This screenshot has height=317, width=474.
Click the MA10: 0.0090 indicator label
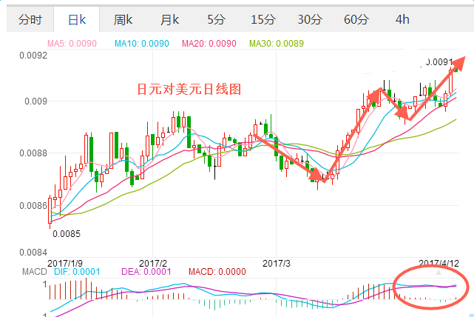click(x=142, y=43)
